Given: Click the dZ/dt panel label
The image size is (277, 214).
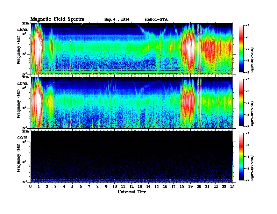Looking at the screenshot, I should click(x=22, y=137).
